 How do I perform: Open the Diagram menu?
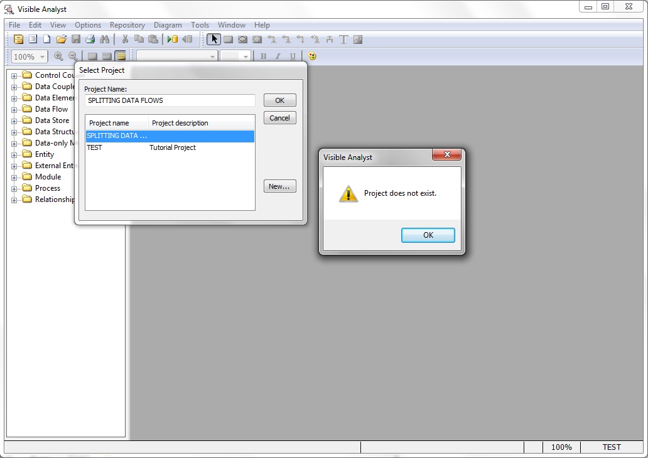pyautogui.click(x=168, y=24)
